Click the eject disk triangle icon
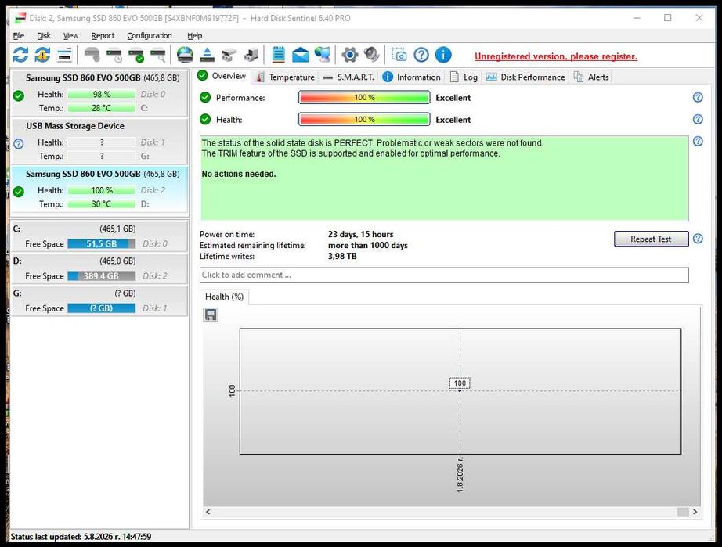This screenshot has height=547, width=722. (x=208, y=56)
